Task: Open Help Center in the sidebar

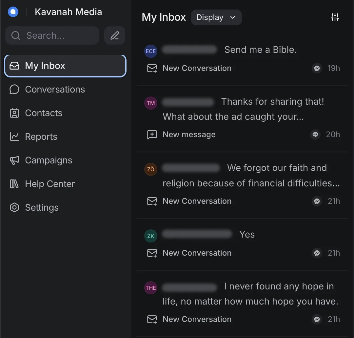Action: tap(65, 184)
